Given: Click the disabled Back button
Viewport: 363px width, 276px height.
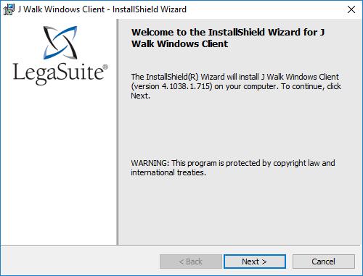Looking at the screenshot, I should coord(191,262).
